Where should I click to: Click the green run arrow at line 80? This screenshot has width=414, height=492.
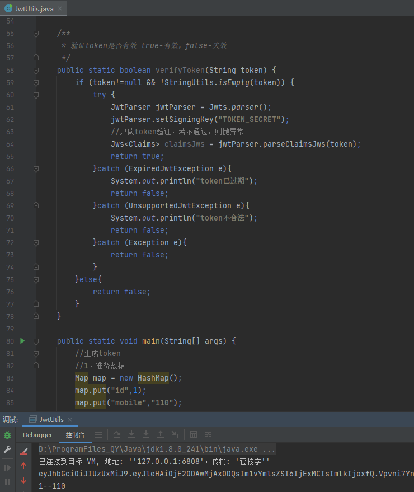click(22, 341)
